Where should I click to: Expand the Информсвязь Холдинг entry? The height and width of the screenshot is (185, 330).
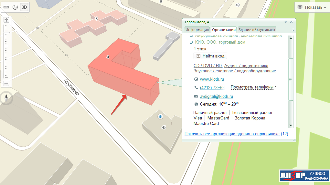(191, 36)
